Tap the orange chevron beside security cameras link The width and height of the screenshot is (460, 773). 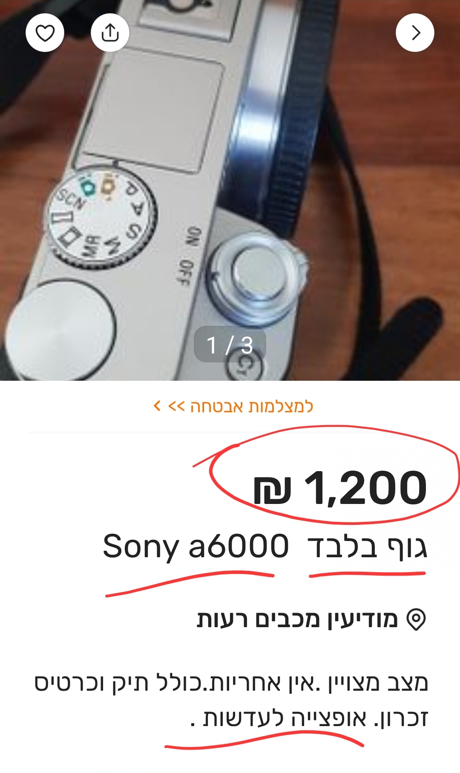tap(157, 406)
